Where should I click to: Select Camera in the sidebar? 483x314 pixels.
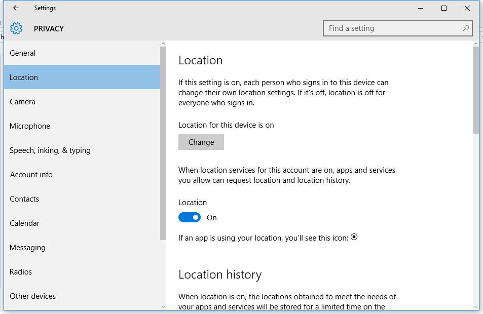23,102
